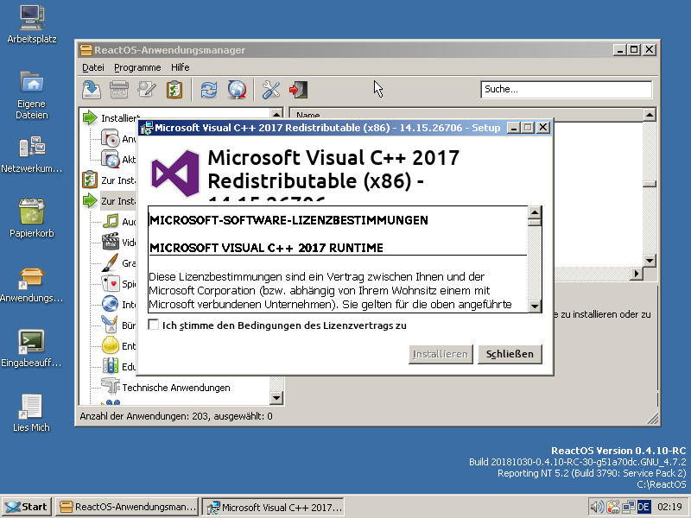Screen dimensions: 691x518
Task: Maximize the ReactOS-Anwendungsmanager window
Action: (x=634, y=50)
